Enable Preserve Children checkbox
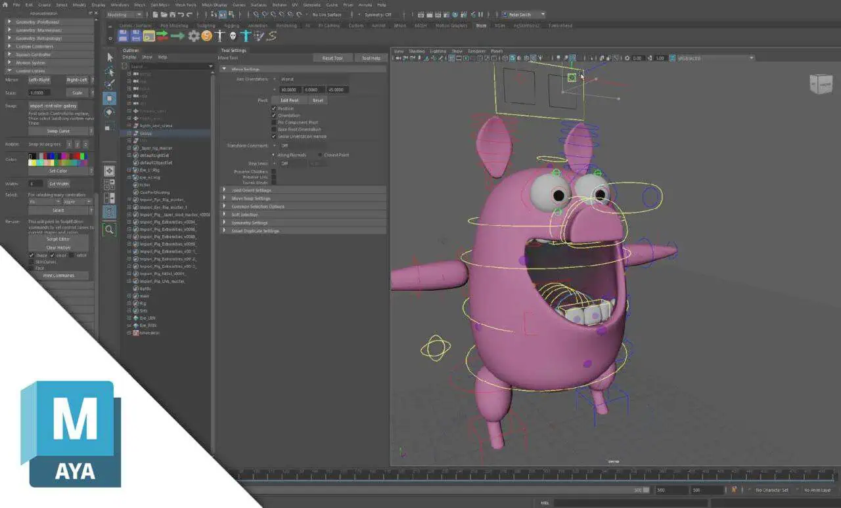Screen dimensions: 841x508 pos(274,172)
